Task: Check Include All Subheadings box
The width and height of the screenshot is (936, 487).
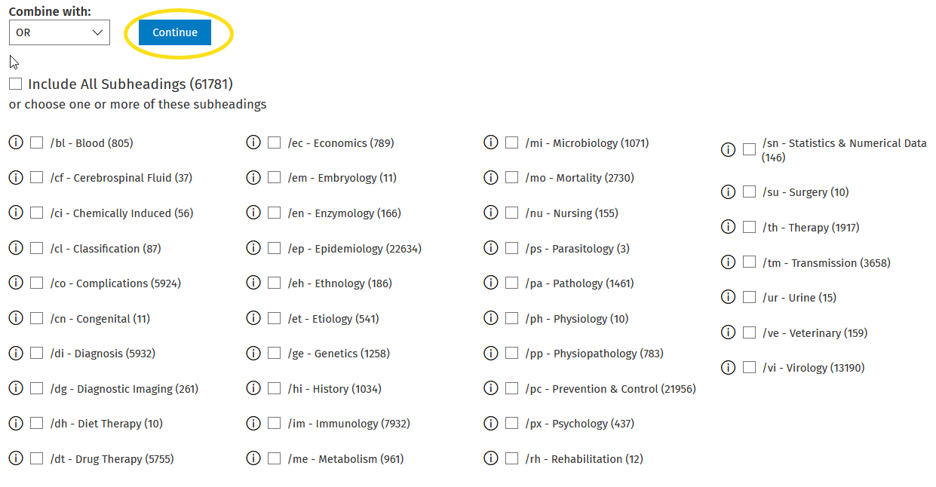Action: 15,84
